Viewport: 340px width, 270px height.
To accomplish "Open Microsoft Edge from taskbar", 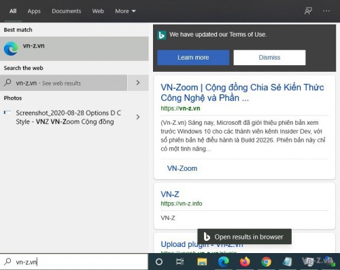I will [223, 262].
